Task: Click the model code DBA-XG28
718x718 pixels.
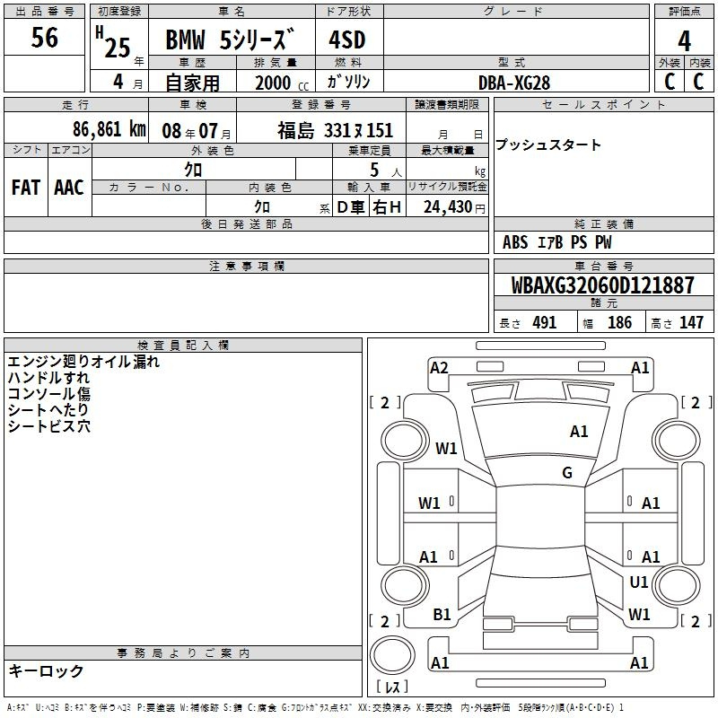Action: (514, 83)
